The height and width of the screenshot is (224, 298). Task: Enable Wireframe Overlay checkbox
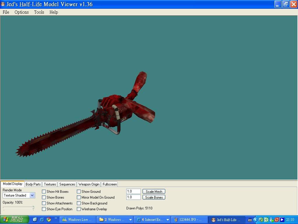click(79, 209)
